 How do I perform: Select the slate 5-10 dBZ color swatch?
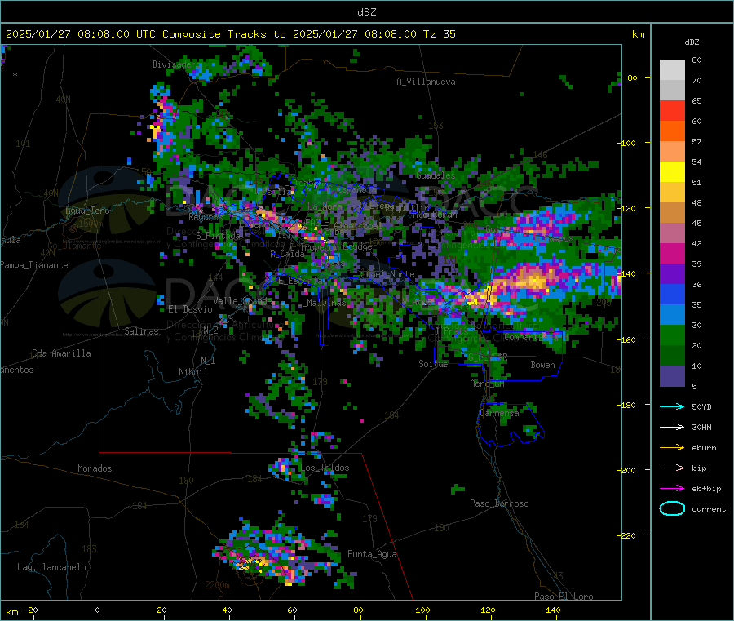[672, 376]
